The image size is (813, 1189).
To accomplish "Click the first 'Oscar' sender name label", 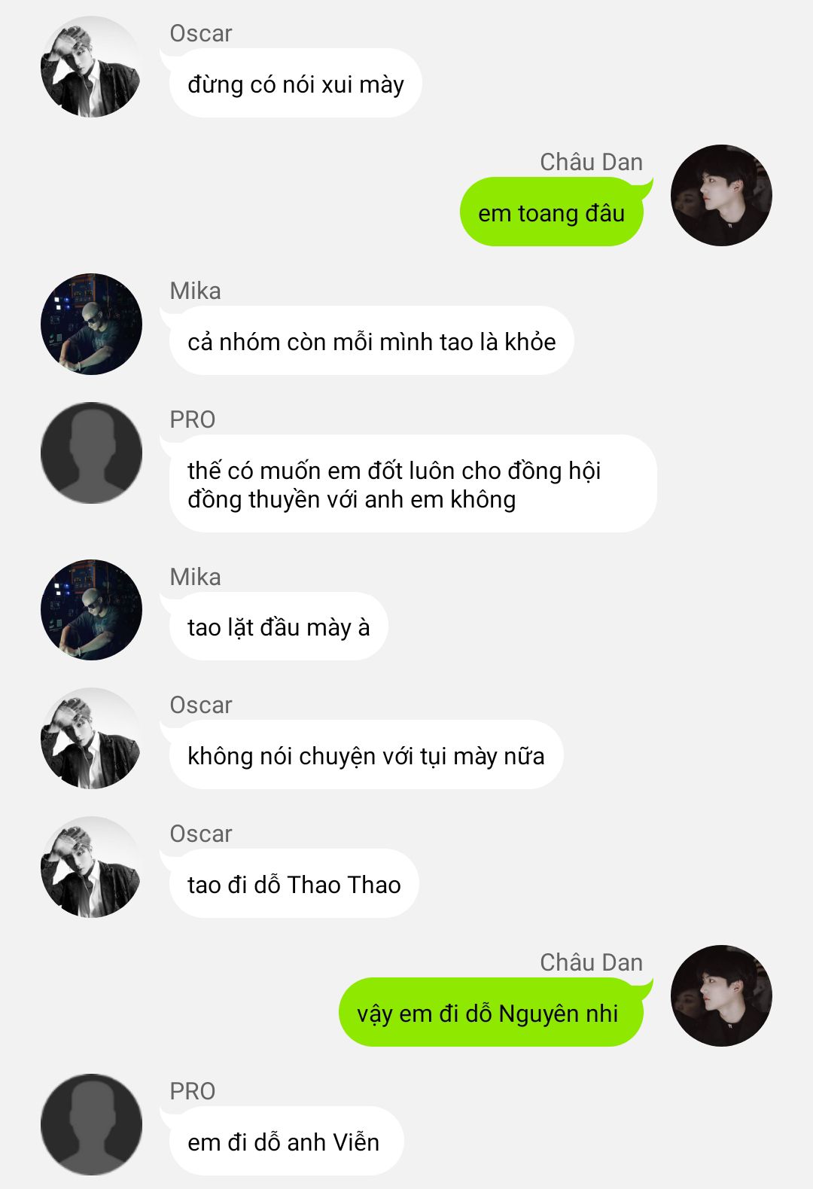I will 201,33.
